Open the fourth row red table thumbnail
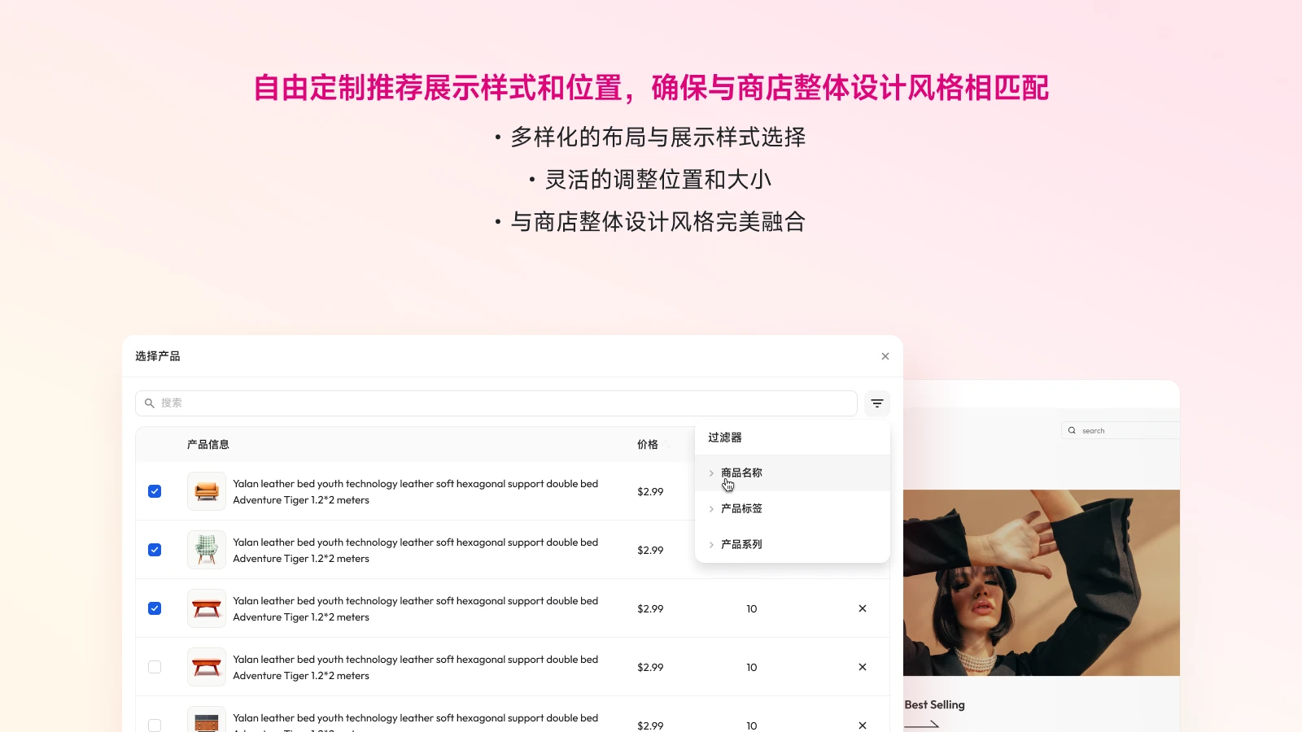 pyautogui.click(x=207, y=667)
